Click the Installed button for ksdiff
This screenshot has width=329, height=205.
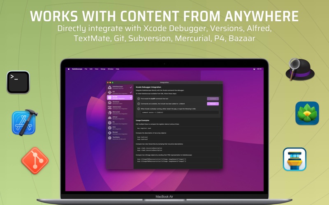213,99
